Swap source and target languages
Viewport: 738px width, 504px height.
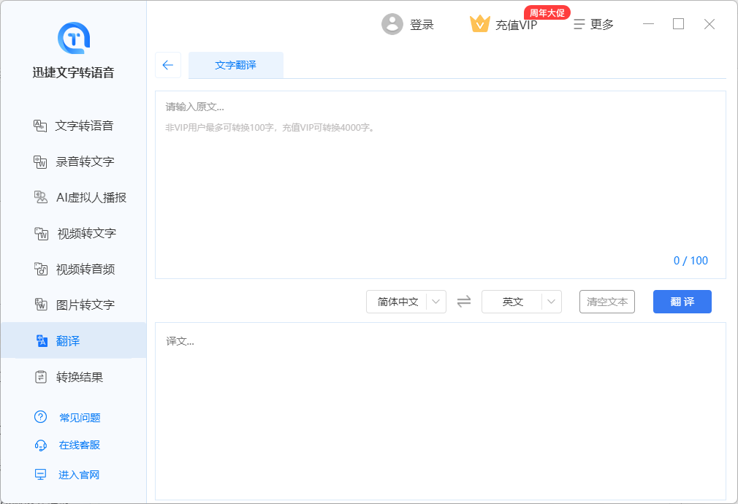(x=464, y=302)
